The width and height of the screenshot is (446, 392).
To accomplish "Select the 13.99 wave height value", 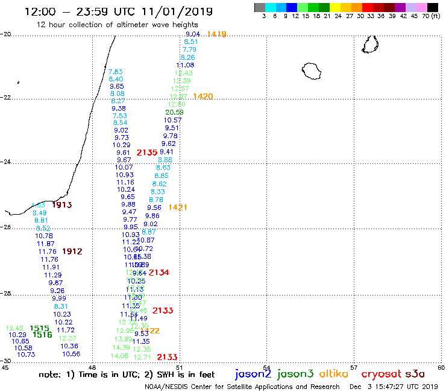I will coord(123,339).
